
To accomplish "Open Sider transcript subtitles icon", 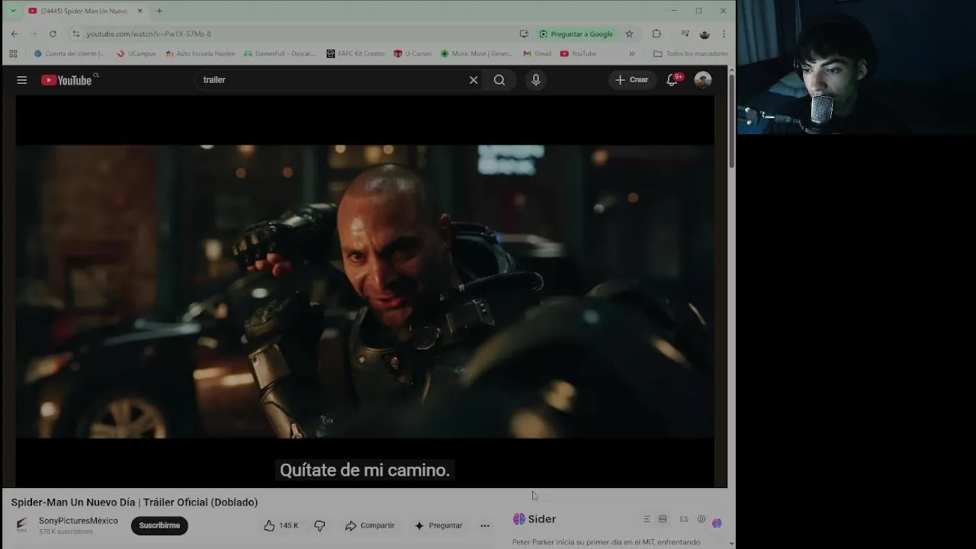I will [x=663, y=519].
